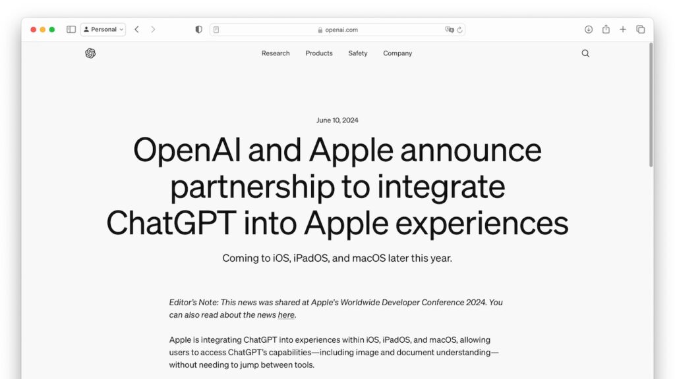This screenshot has height=379, width=675.
Task: Click the back navigation button
Action: pos(136,29)
